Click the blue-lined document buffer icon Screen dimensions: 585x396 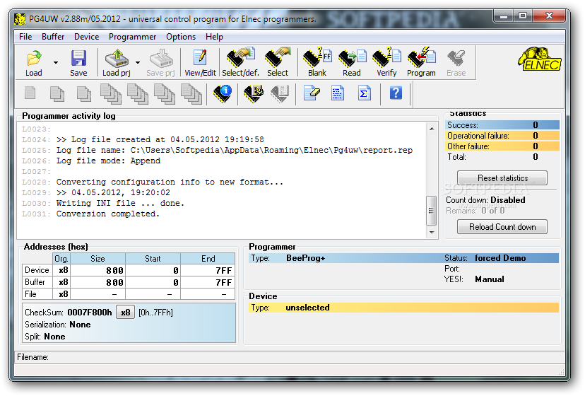337,93
